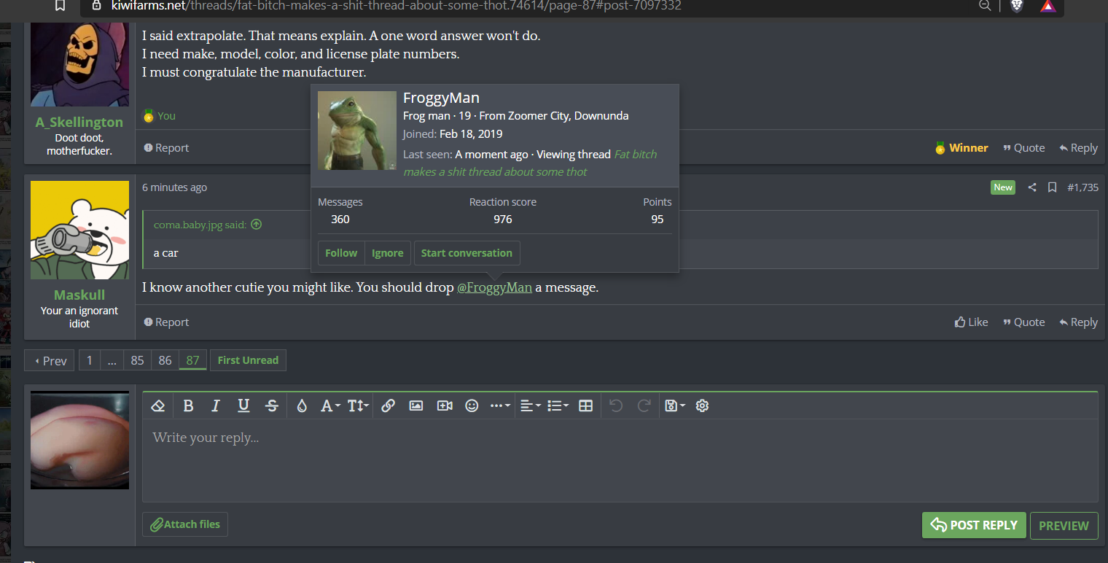
Task: Click the insert media video icon
Action: [x=445, y=405]
